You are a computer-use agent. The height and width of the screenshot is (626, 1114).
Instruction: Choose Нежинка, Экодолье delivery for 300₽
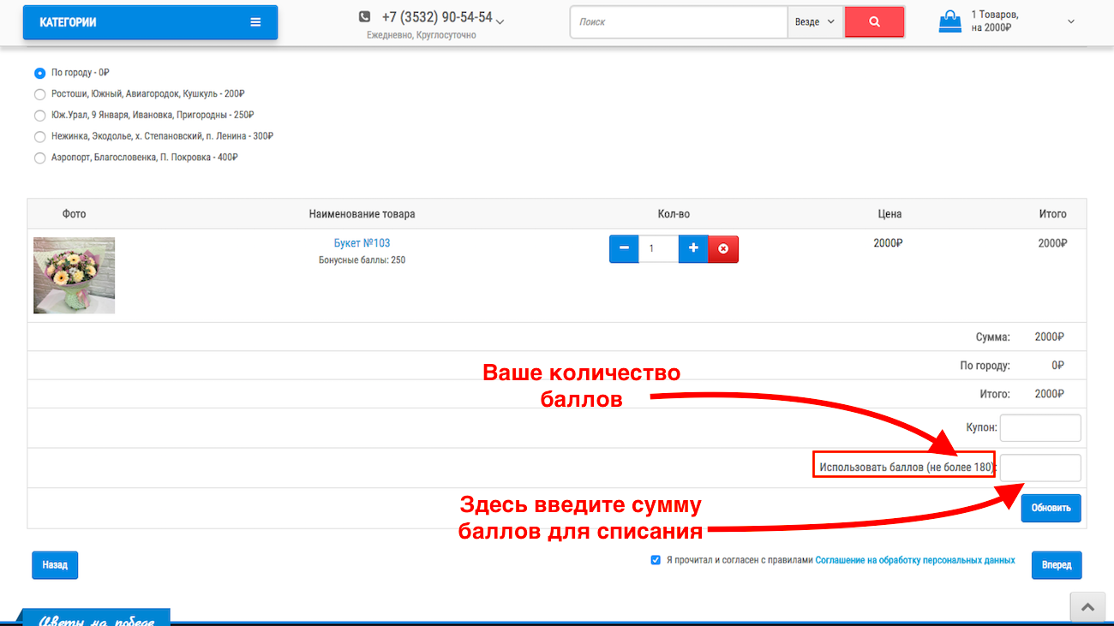[39, 137]
